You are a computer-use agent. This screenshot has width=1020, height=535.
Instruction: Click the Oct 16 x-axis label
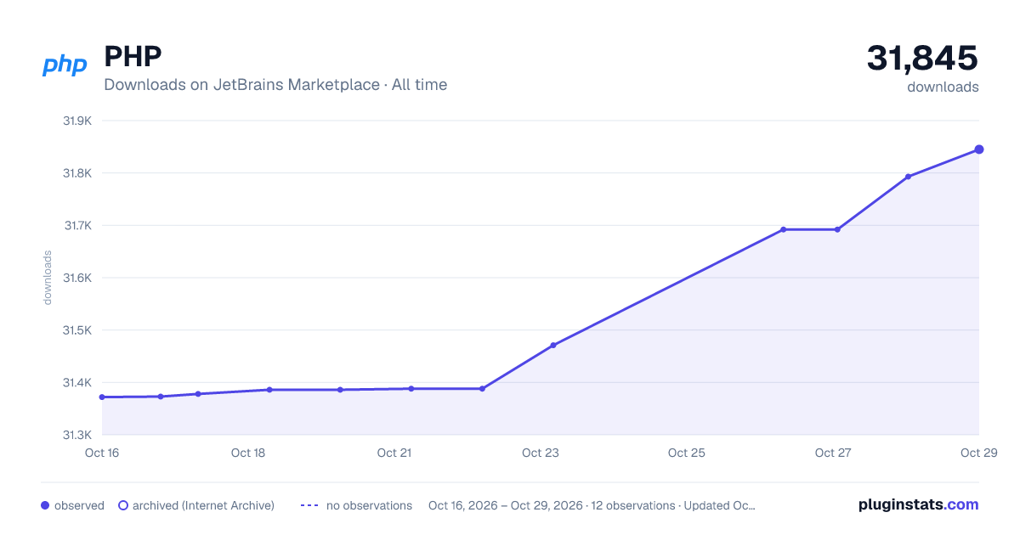[102, 453]
